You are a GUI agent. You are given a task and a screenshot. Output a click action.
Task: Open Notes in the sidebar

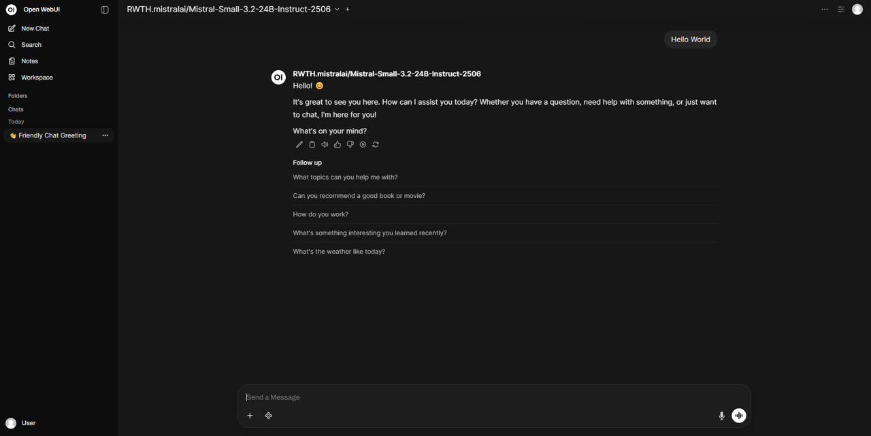pos(29,61)
